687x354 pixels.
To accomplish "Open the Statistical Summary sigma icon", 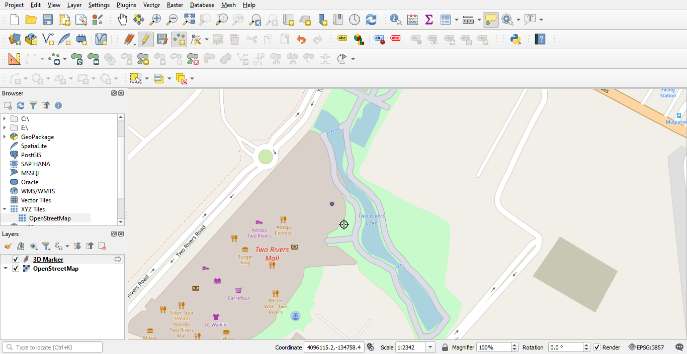I will point(428,20).
